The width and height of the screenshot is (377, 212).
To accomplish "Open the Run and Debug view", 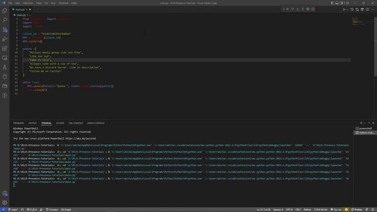I will point(5,39).
